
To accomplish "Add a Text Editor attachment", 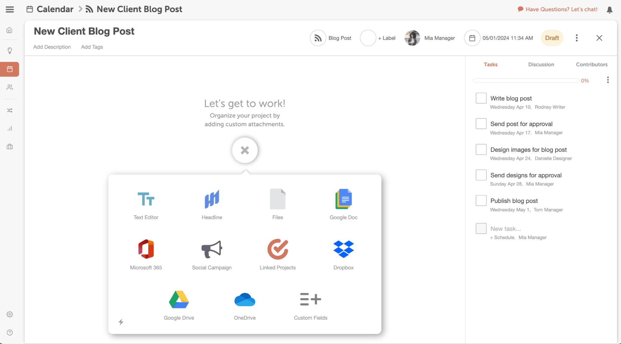I will click(x=146, y=203).
